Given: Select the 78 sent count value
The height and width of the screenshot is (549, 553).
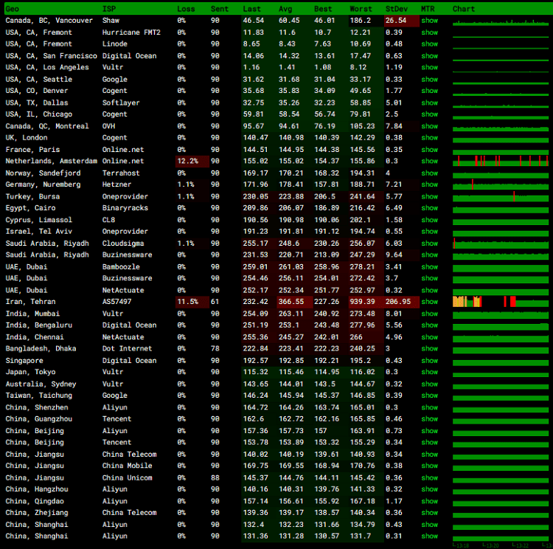Looking at the screenshot, I should point(215,348).
